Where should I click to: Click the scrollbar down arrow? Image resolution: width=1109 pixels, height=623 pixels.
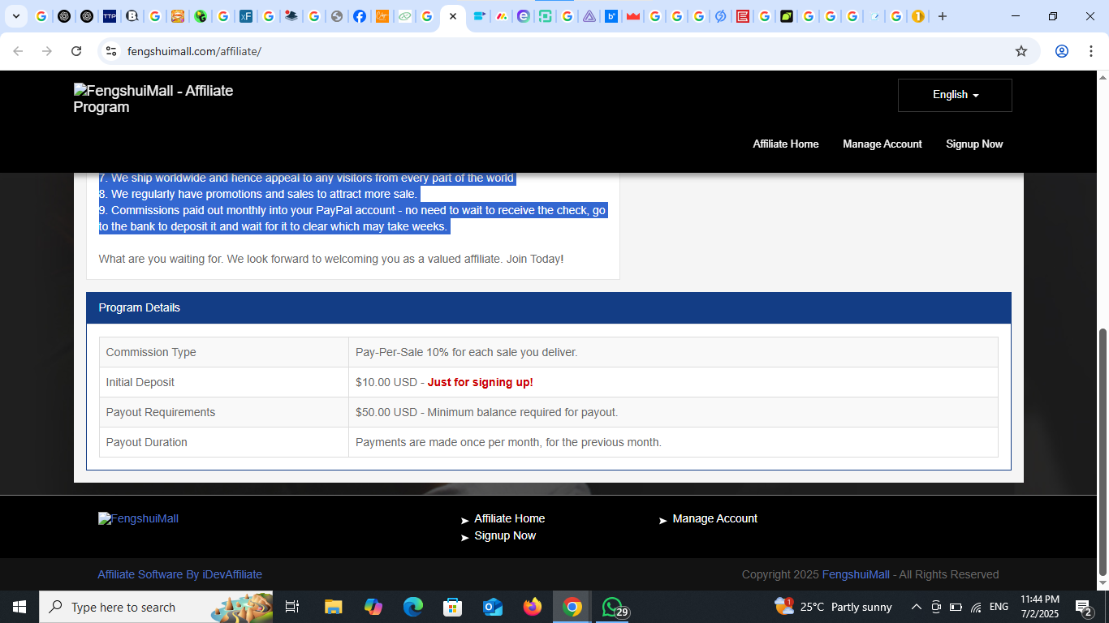pyautogui.click(x=1103, y=583)
